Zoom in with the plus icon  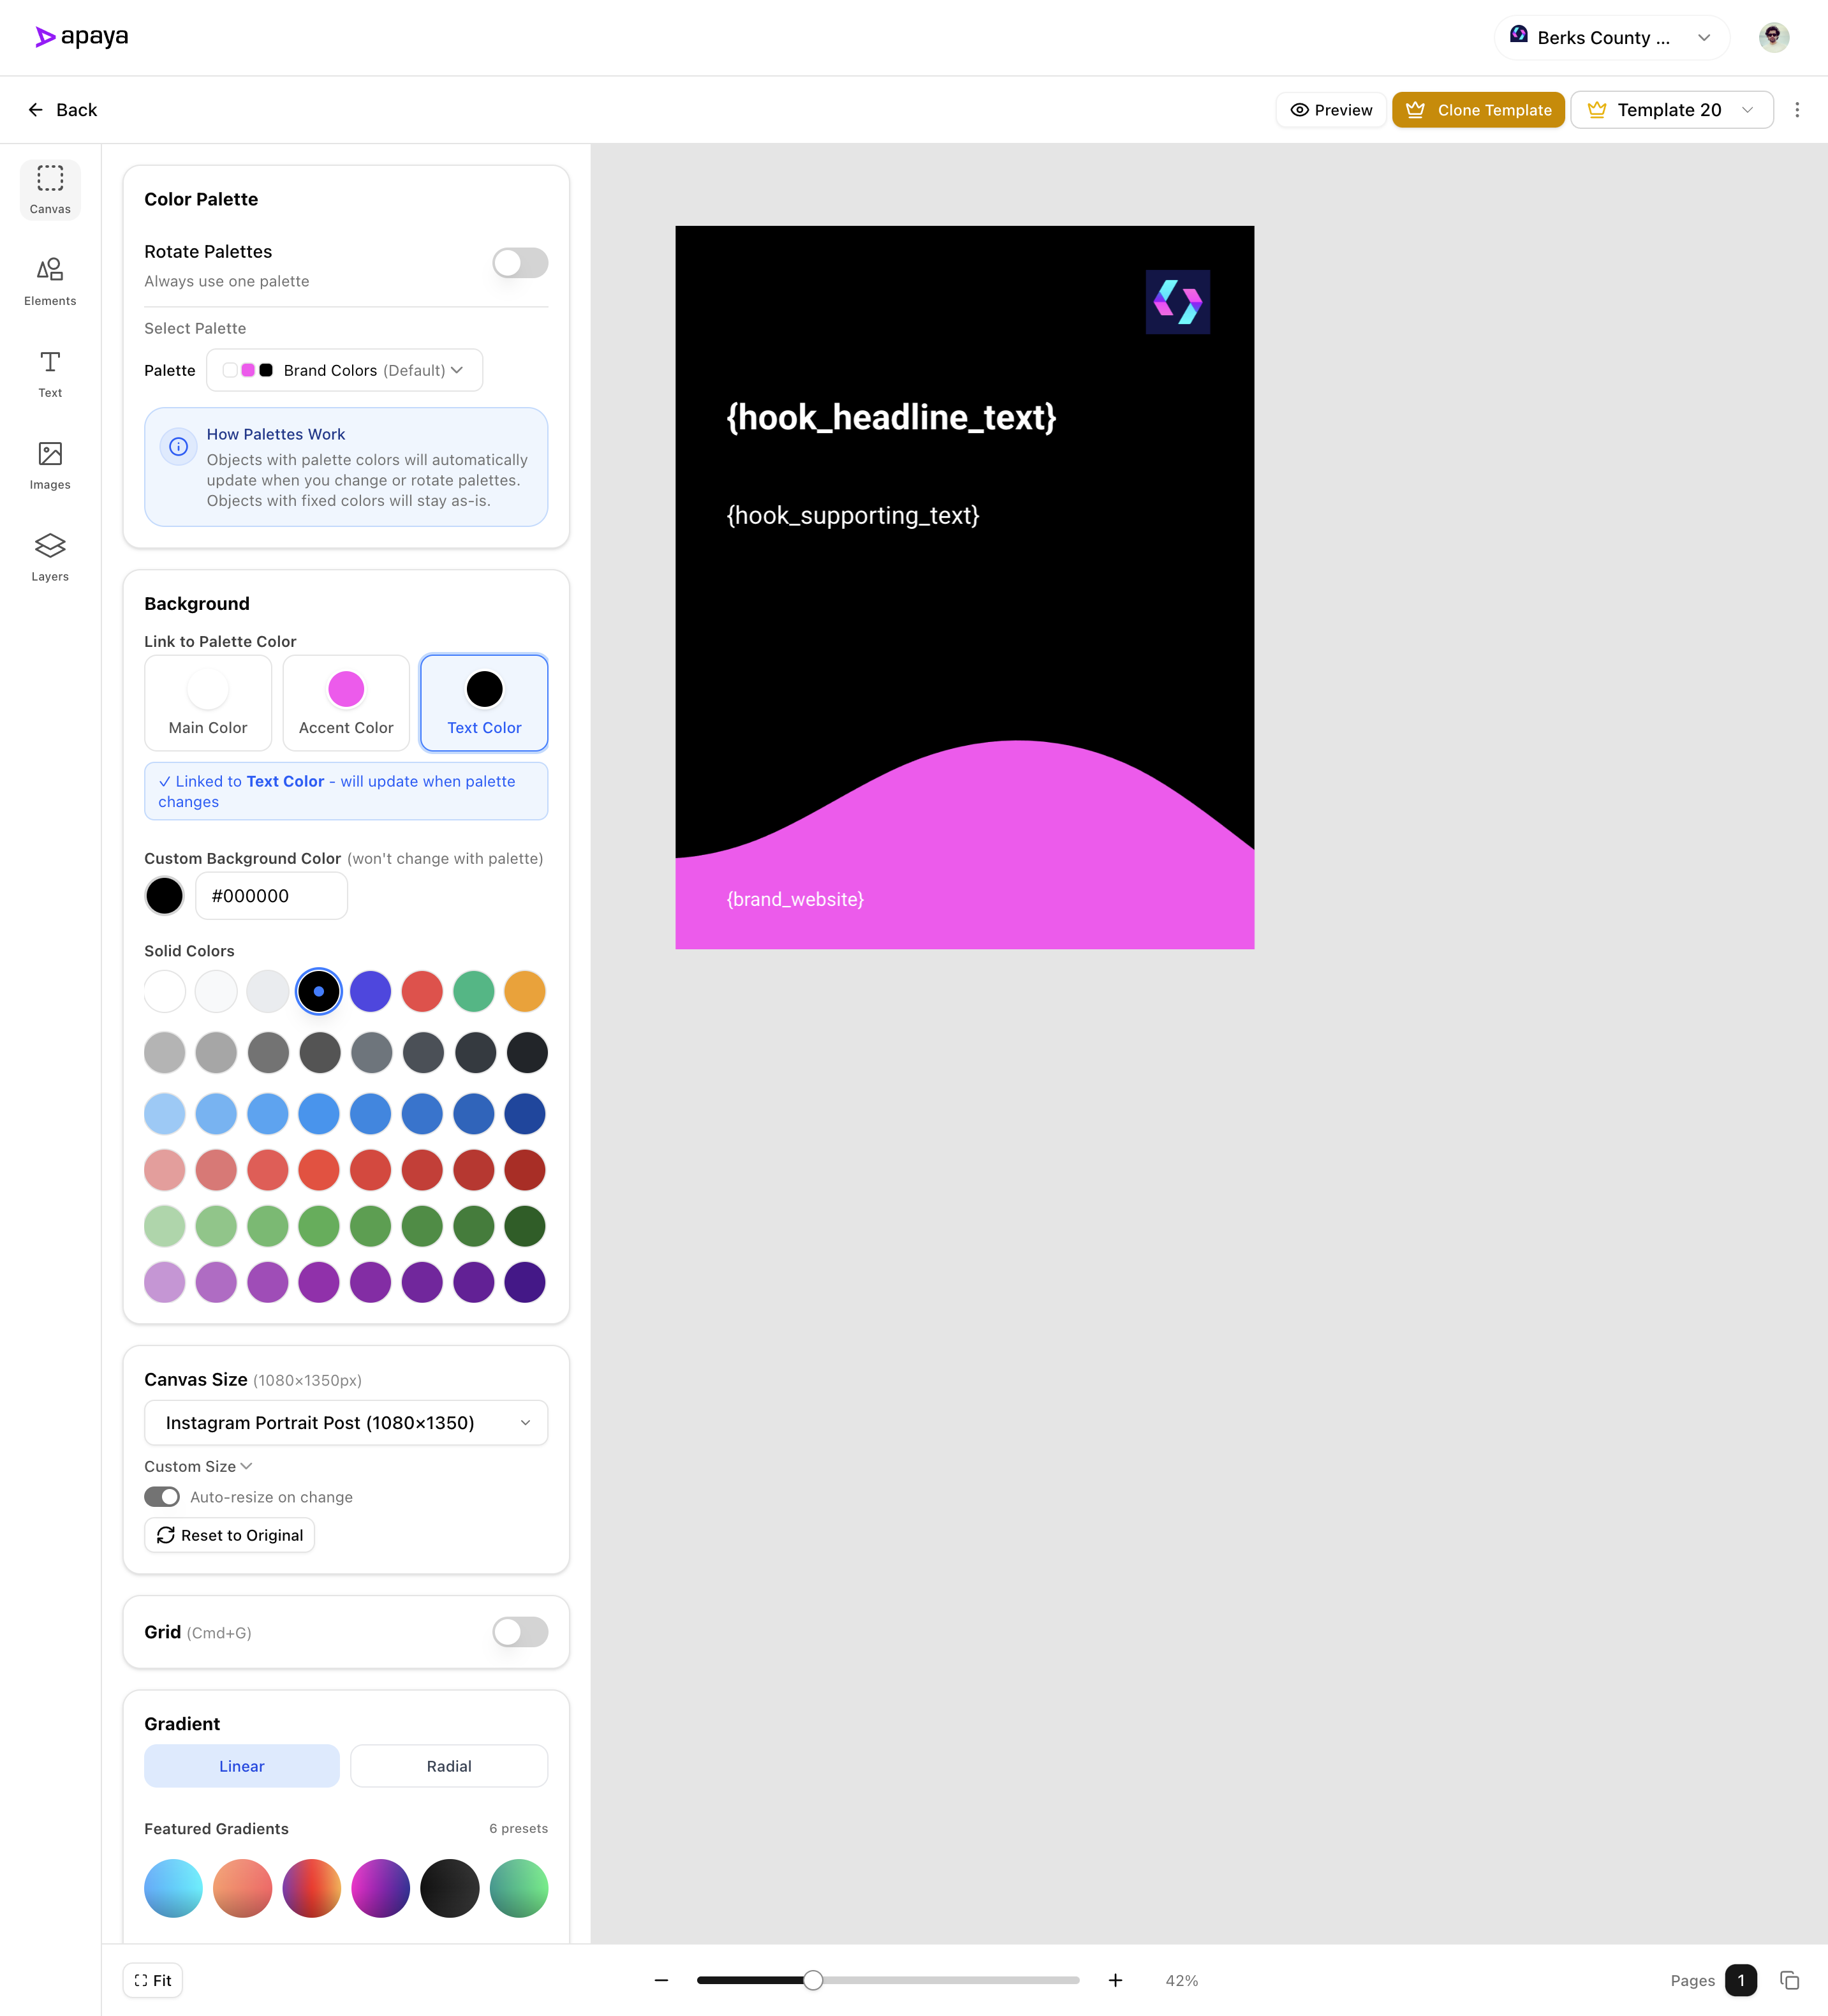pos(1115,1980)
